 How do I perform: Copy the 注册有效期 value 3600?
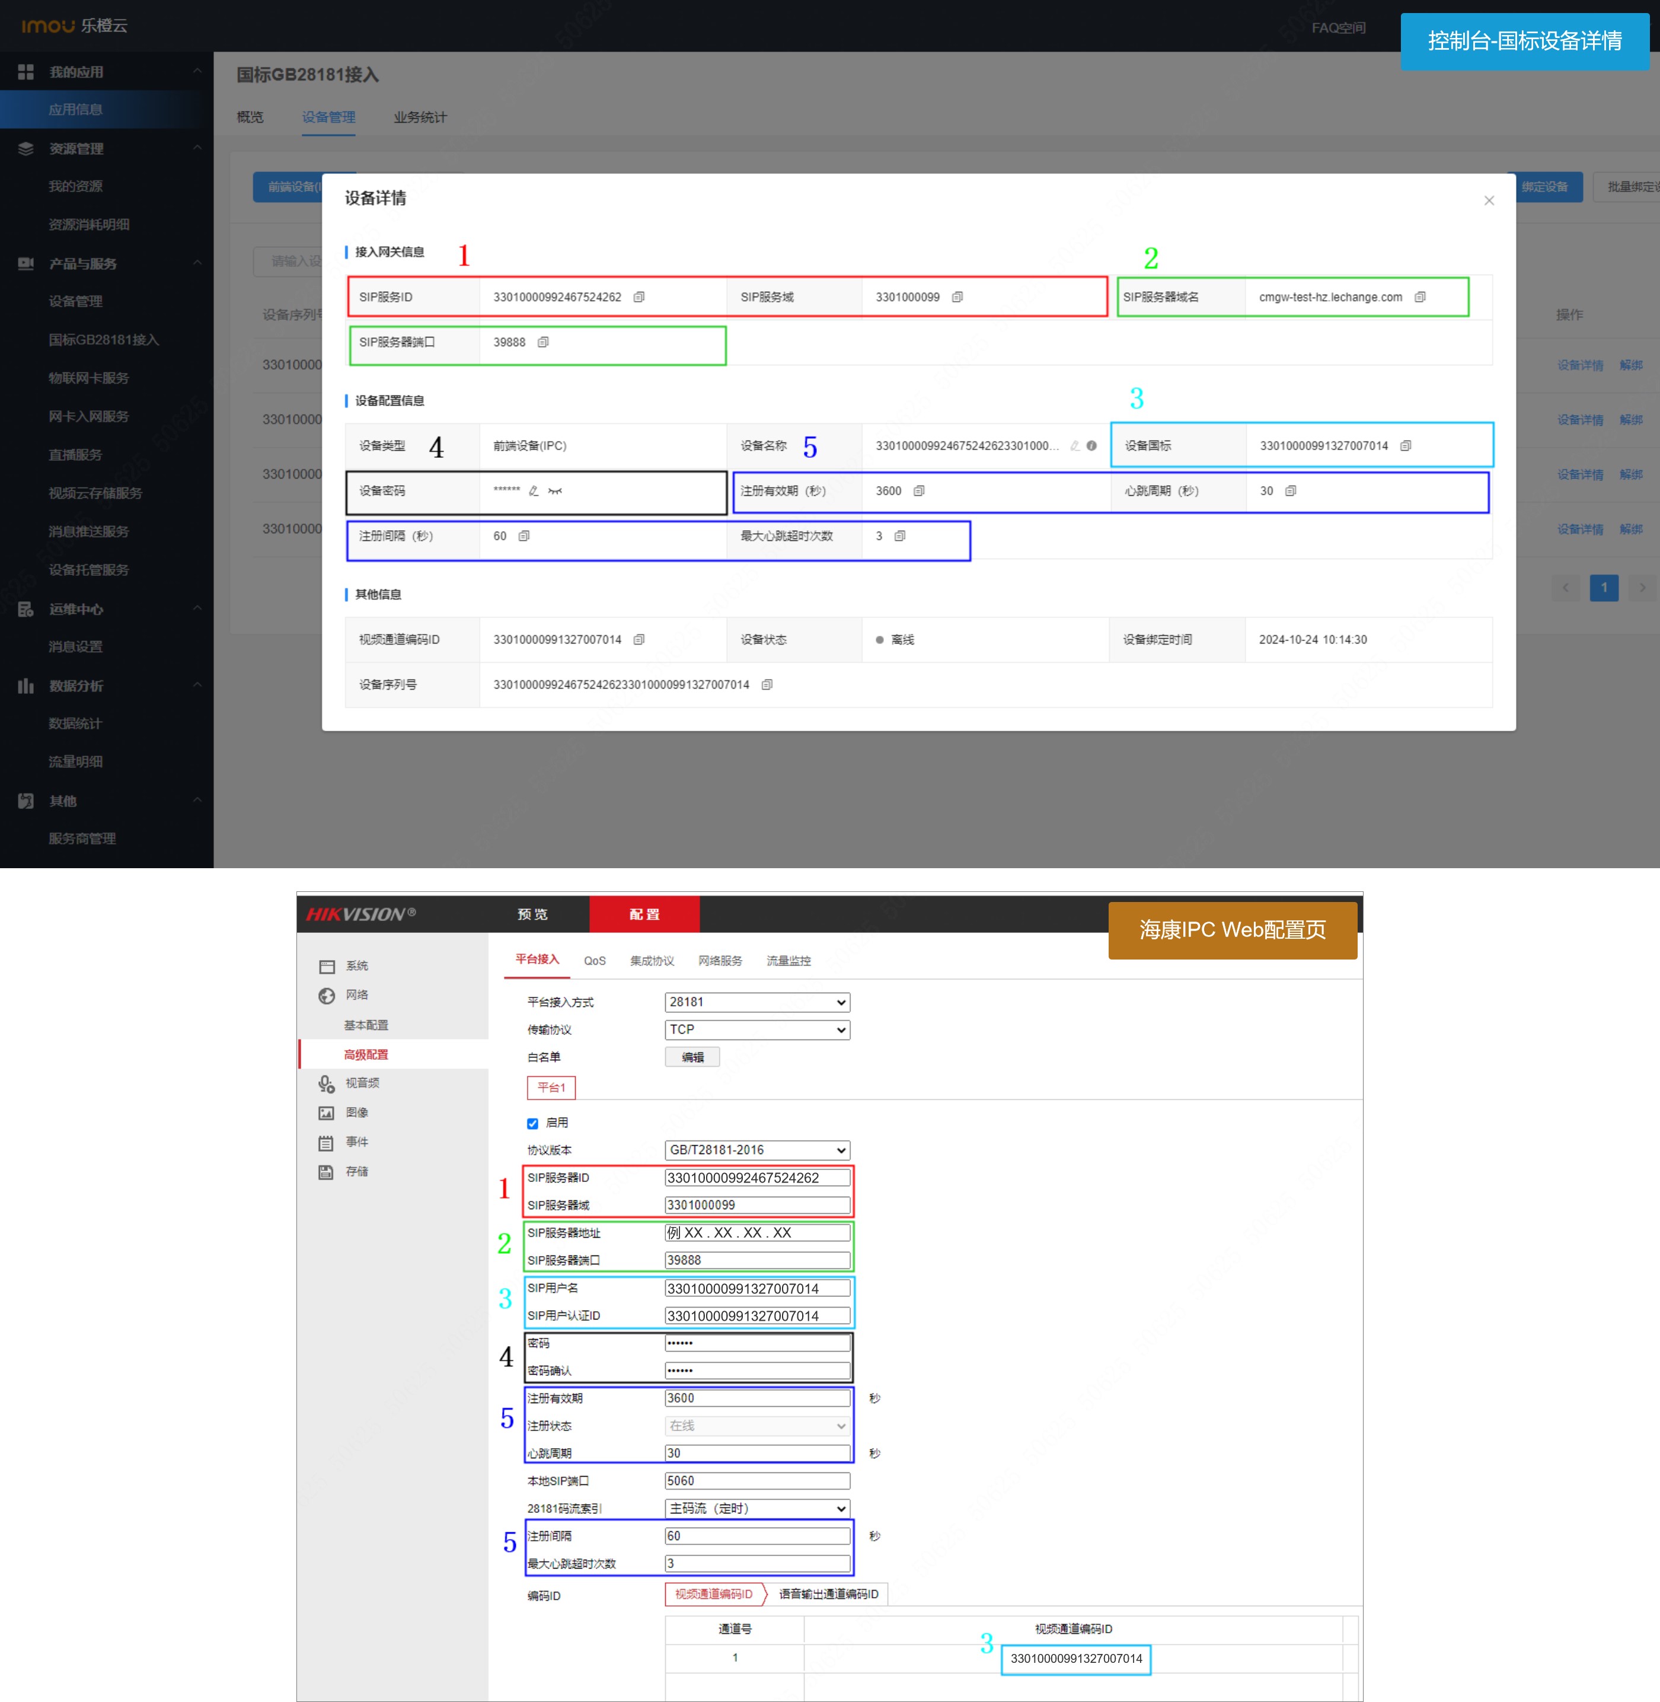(x=919, y=492)
